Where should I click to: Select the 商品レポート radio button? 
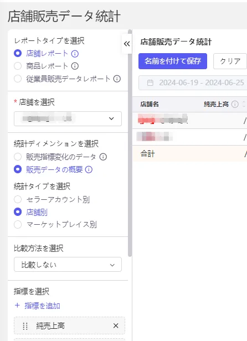click(x=18, y=66)
